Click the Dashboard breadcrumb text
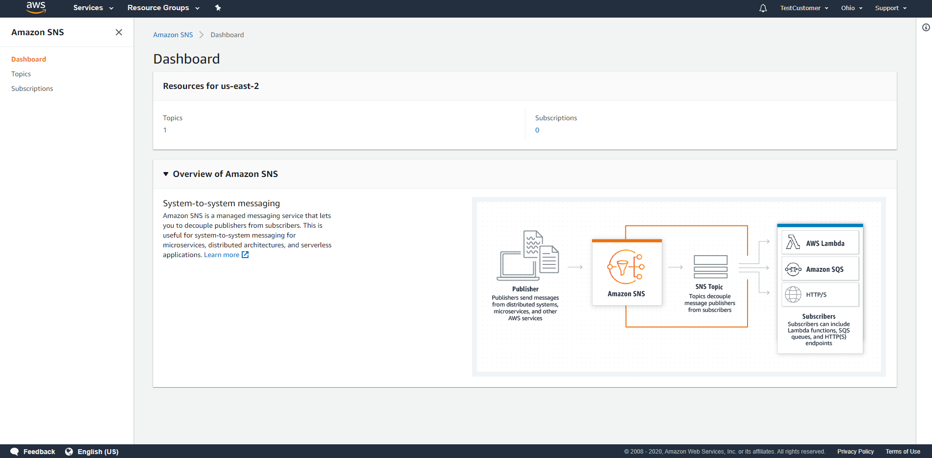This screenshot has height=458, width=932. pyautogui.click(x=227, y=35)
